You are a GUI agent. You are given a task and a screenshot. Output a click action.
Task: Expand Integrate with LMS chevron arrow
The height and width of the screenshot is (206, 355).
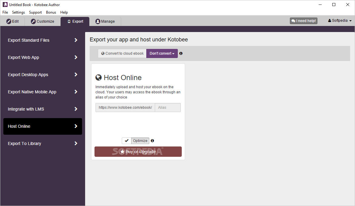click(x=76, y=109)
